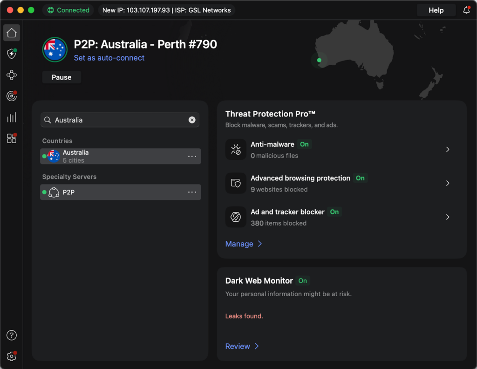Expand Anti-malware details chevron
Screen dimensions: 477x369
click(x=448, y=150)
